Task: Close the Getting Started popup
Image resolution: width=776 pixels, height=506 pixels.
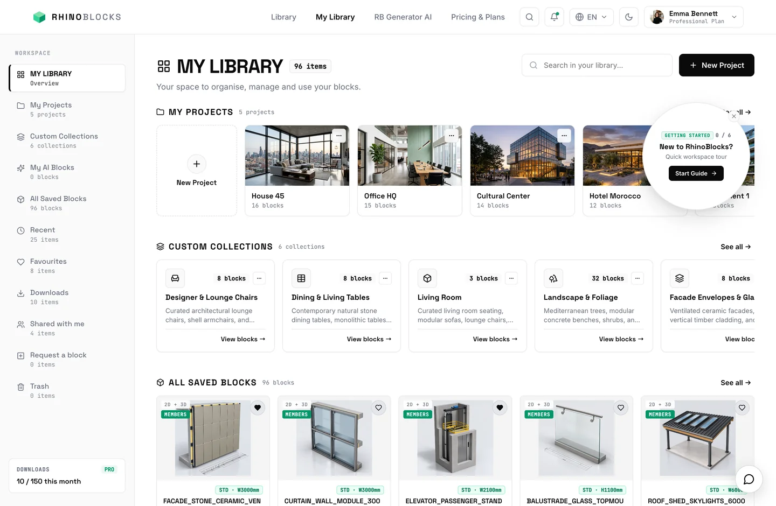Action: 733,116
